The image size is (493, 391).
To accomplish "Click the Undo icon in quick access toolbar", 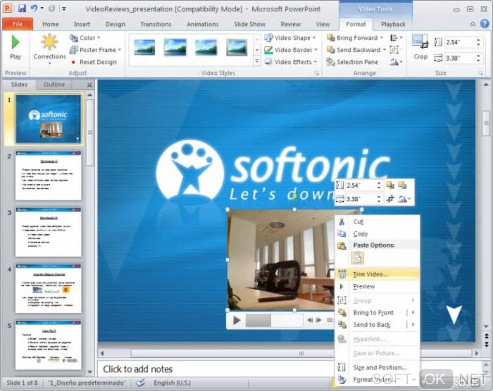I will [34, 8].
